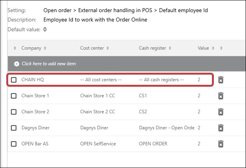Remove the Chain Store 2 row via trash icon

pos(221,112)
